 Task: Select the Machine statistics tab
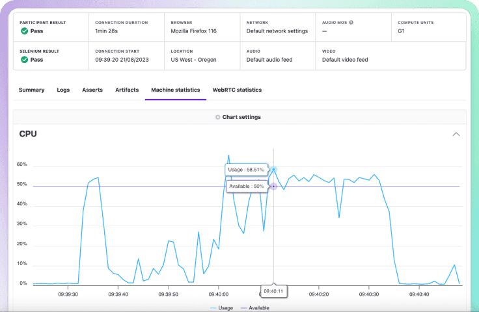[175, 90]
